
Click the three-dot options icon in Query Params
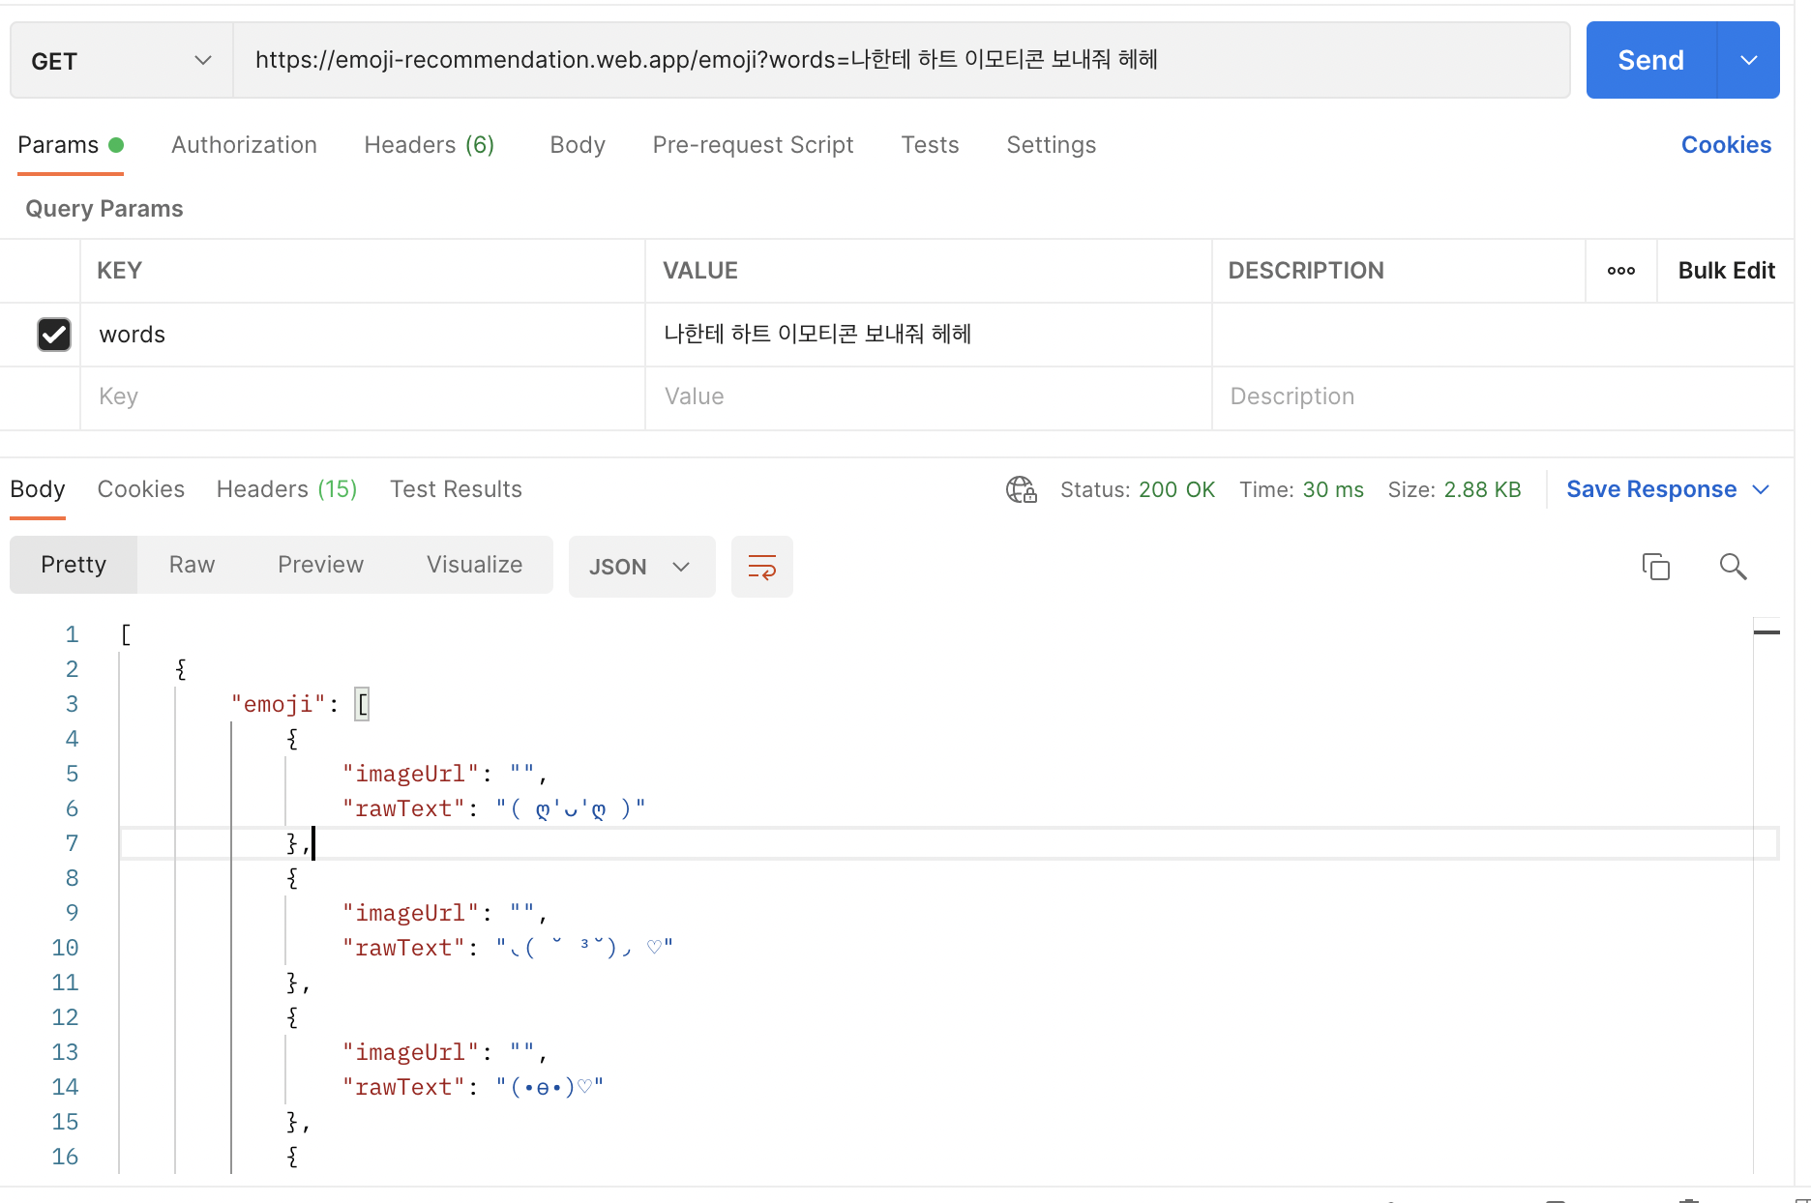click(x=1620, y=271)
